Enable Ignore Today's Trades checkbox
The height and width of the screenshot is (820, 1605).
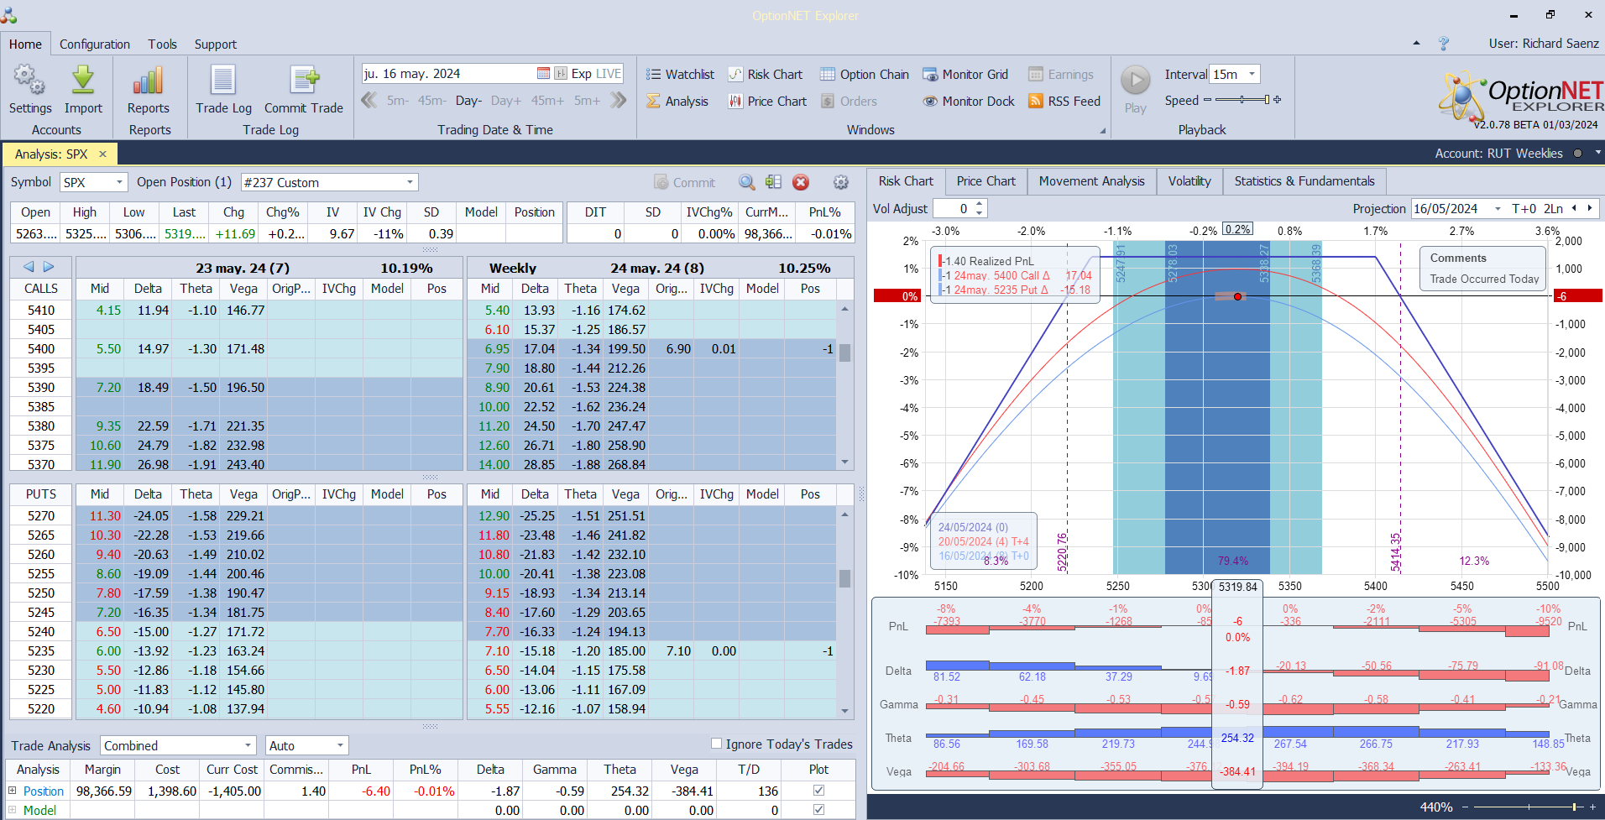click(716, 744)
